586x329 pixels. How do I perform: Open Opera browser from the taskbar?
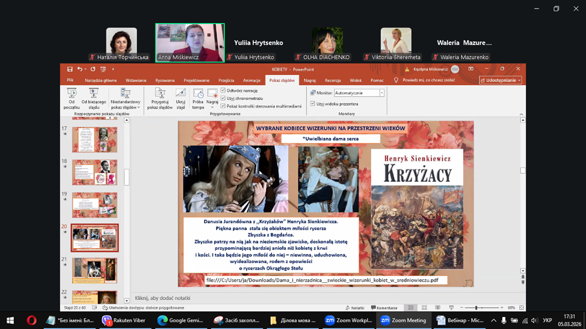pyautogui.click(x=31, y=321)
